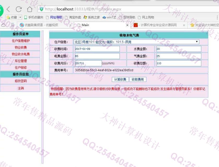The image size is (219, 167).
Task: Close the 优酷剧集频道 tab
Action: point(70,25)
